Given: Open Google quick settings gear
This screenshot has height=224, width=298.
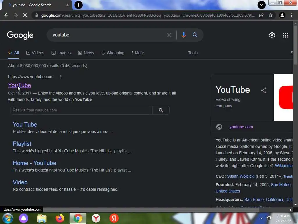Looking at the screenshot, I should coord(272,35).
